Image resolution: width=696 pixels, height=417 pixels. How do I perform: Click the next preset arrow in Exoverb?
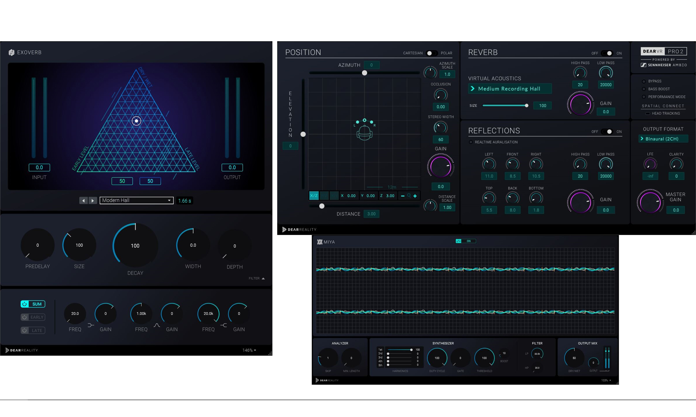pos(92,200)
